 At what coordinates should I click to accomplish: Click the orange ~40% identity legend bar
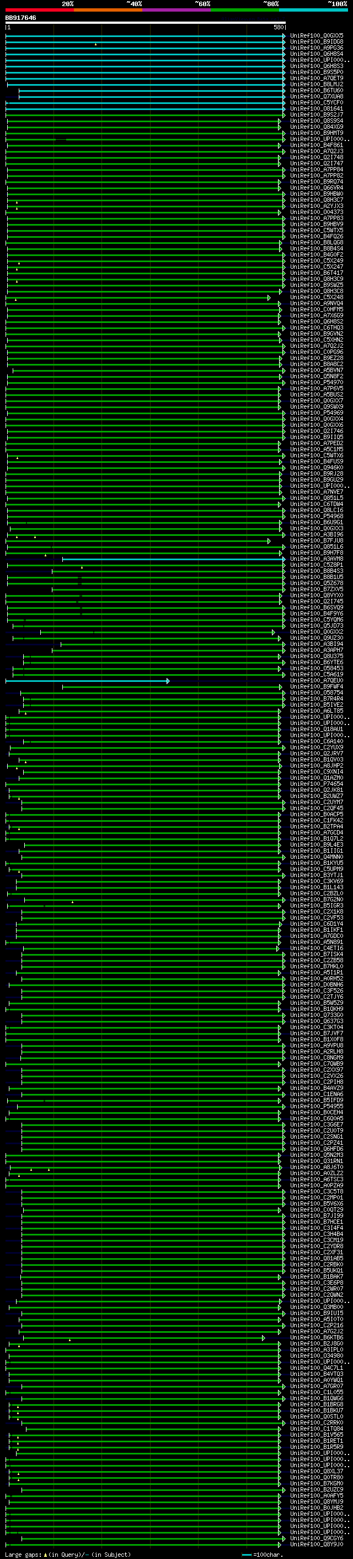108,10
